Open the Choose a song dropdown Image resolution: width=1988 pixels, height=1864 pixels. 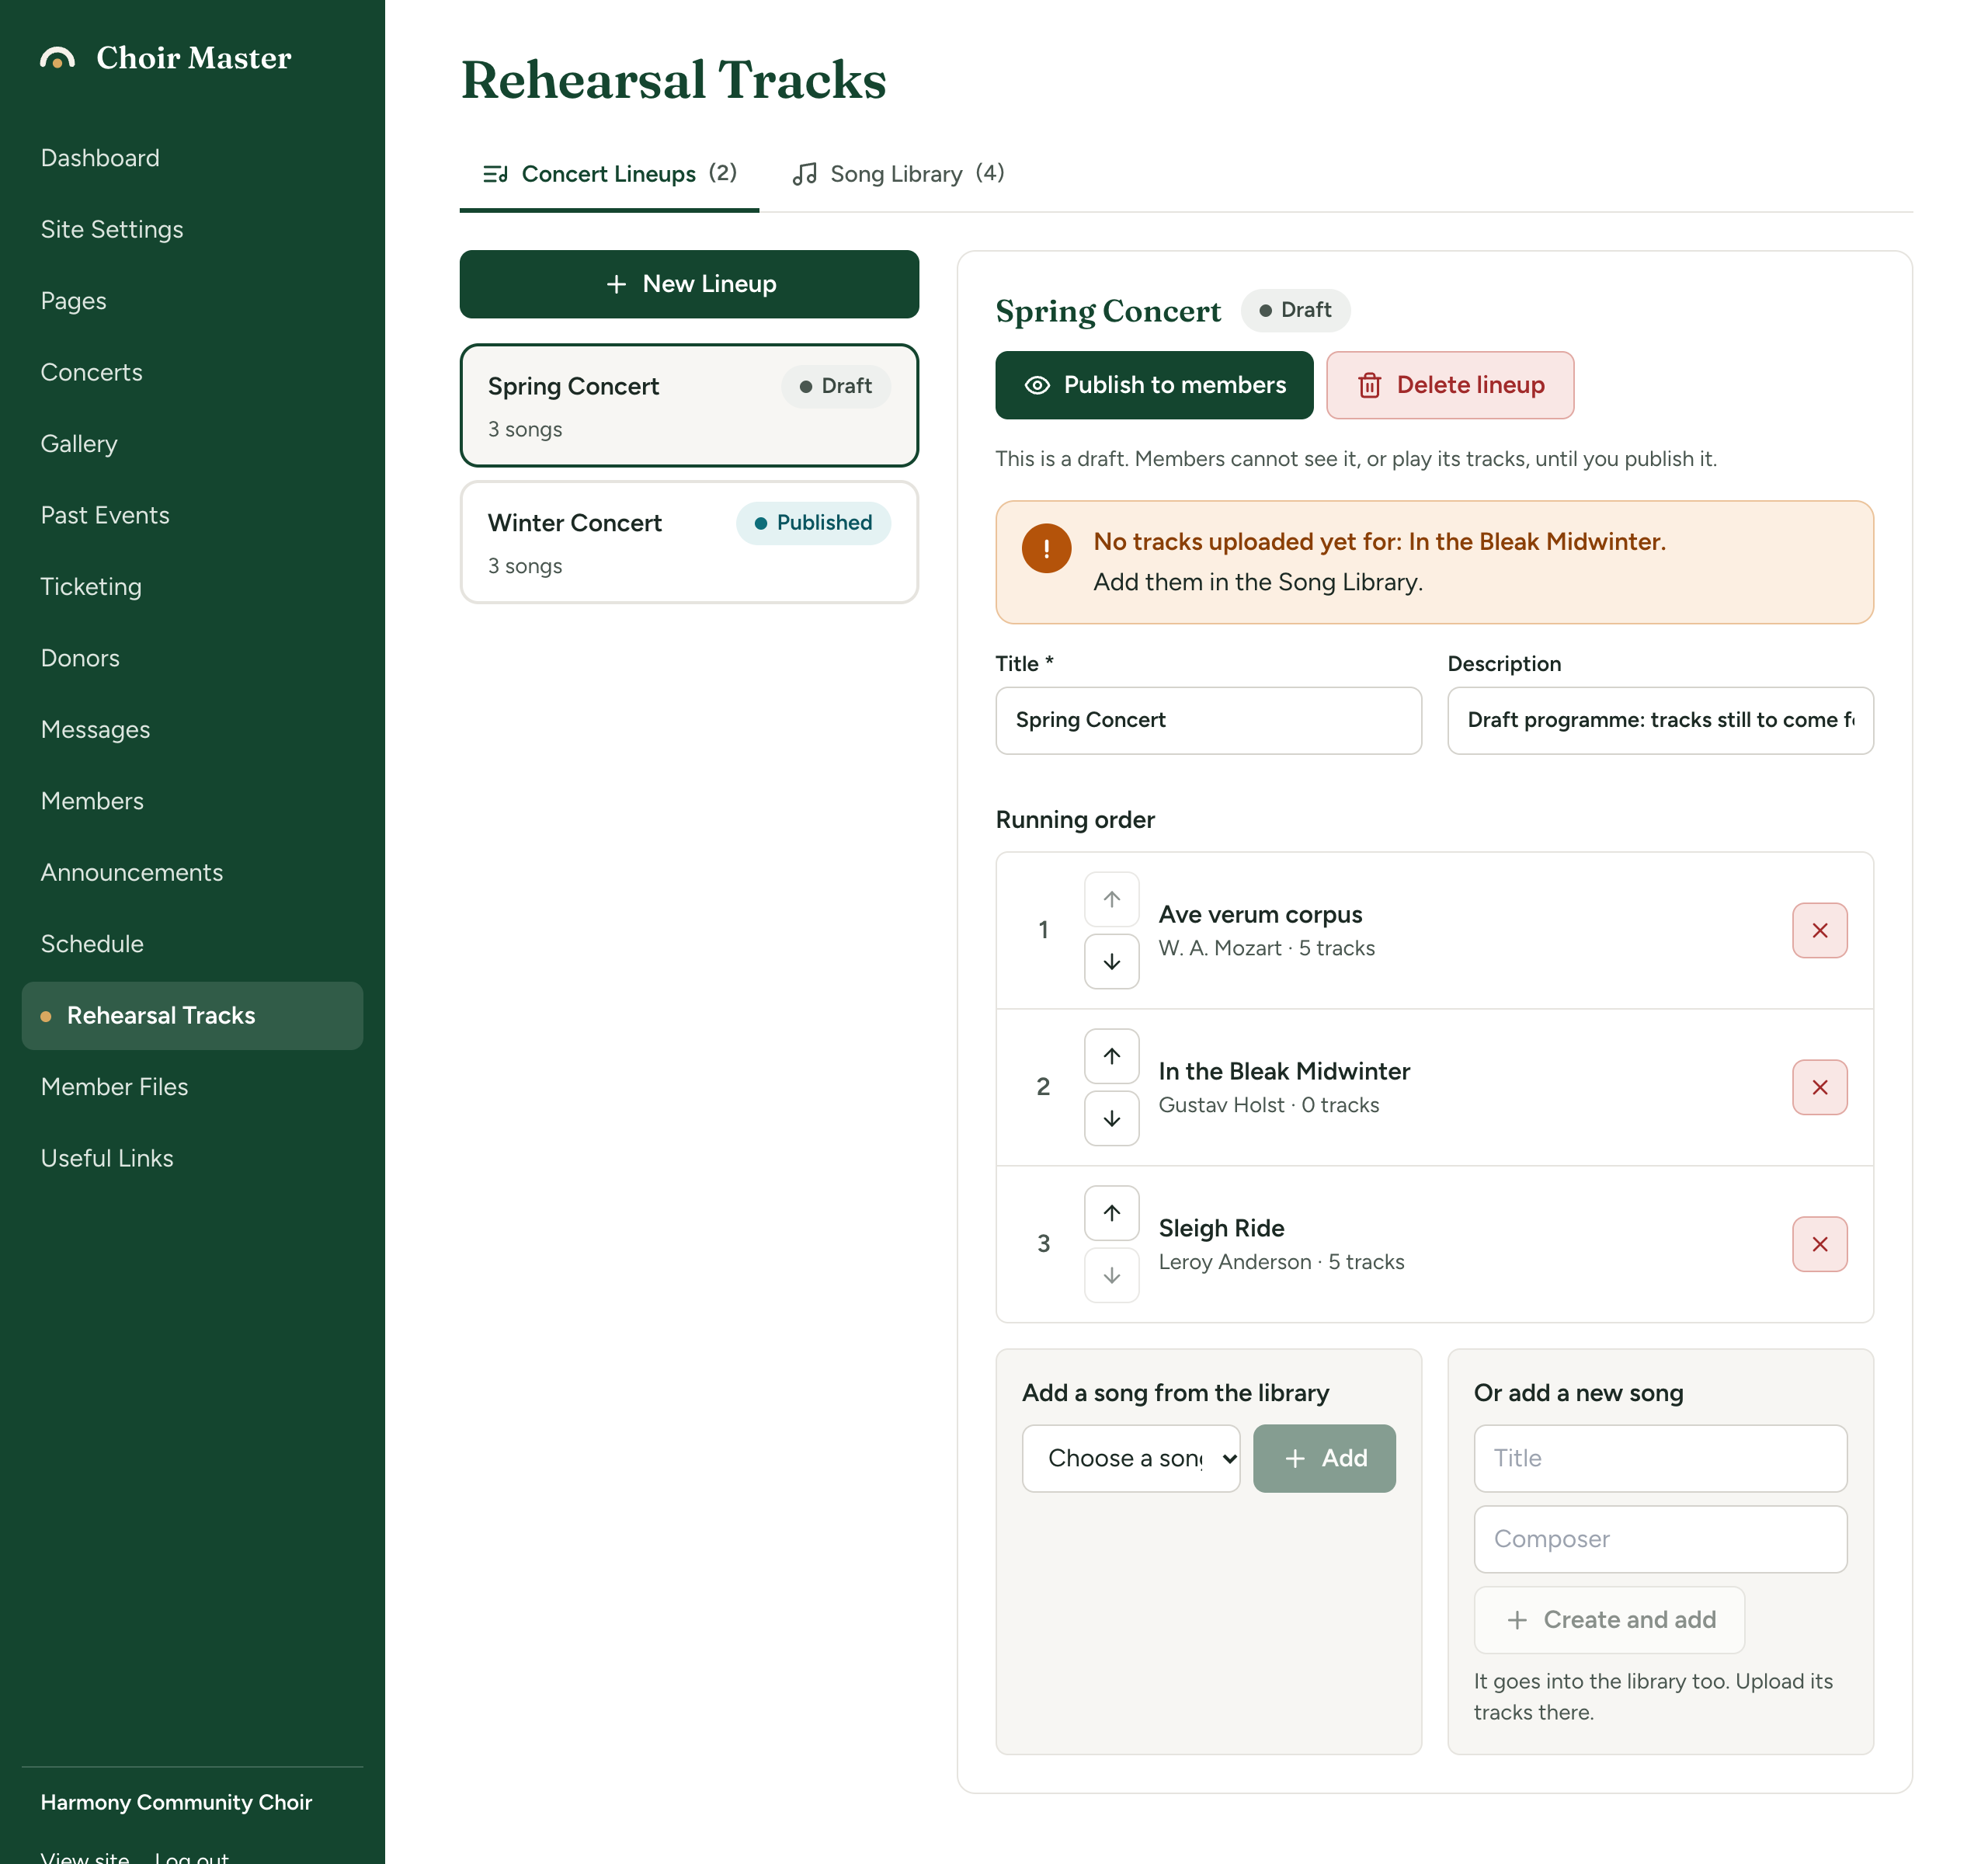point(1130,1458)
